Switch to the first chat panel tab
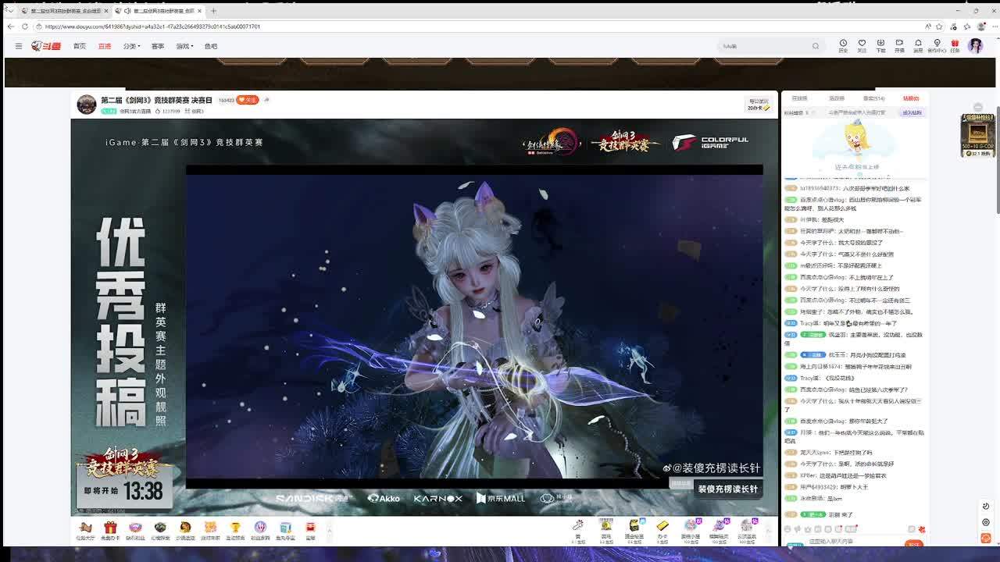The height and width of the screenshot is (562, 1000). [799, 98]
